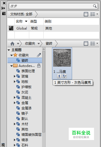Click the 瓷砖 breadcrumb
This screenshot has width=101, height=147.
[49, 44]
